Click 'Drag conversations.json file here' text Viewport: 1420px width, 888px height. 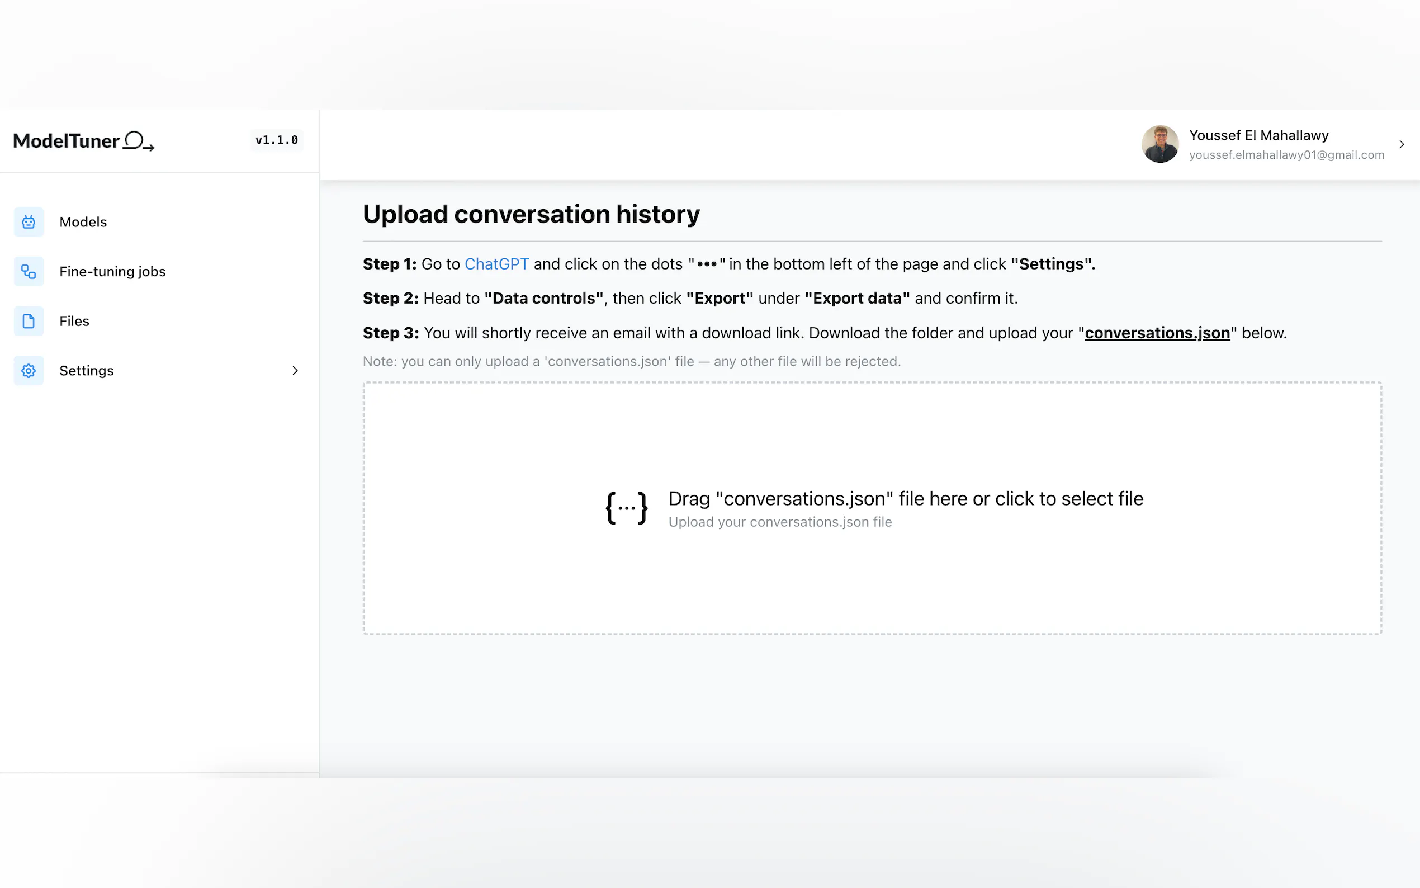point(905,499)
